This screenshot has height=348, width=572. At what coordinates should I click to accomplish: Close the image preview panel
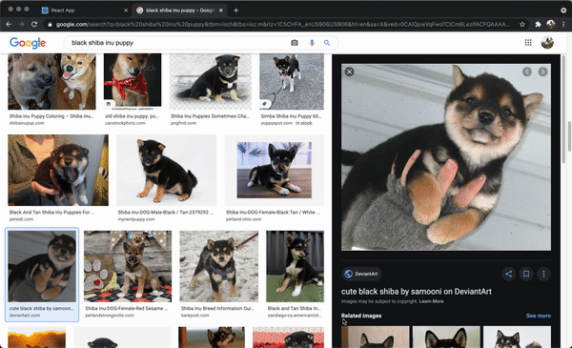(x=349, y=72)
